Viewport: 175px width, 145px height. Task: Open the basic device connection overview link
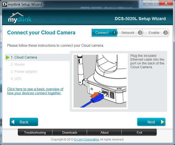coord(35,91)
